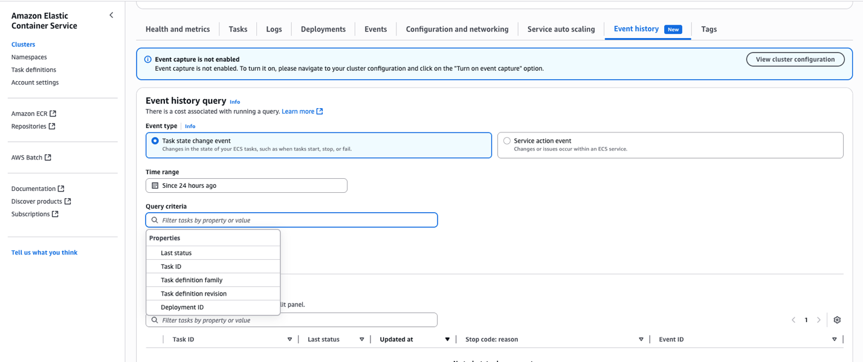Open the table preferences gear icon
The width and height of the screenshot is (863, 362).
[837, 320]
